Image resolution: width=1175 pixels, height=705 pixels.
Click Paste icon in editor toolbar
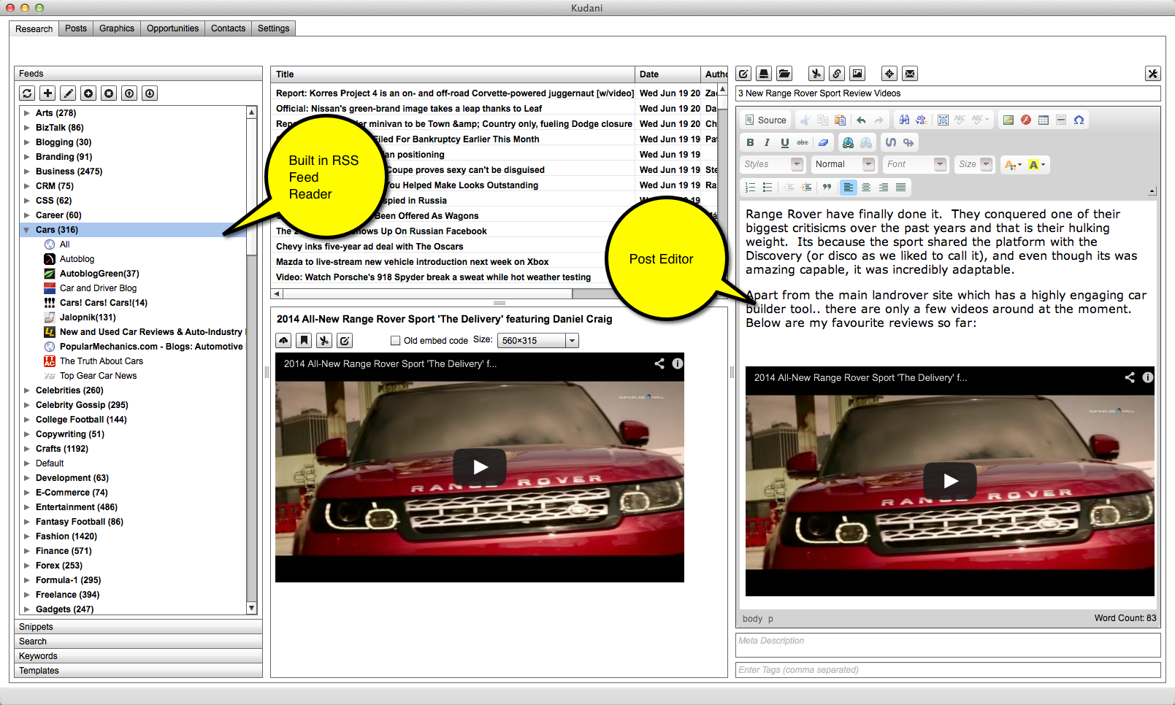coord(841,120)
